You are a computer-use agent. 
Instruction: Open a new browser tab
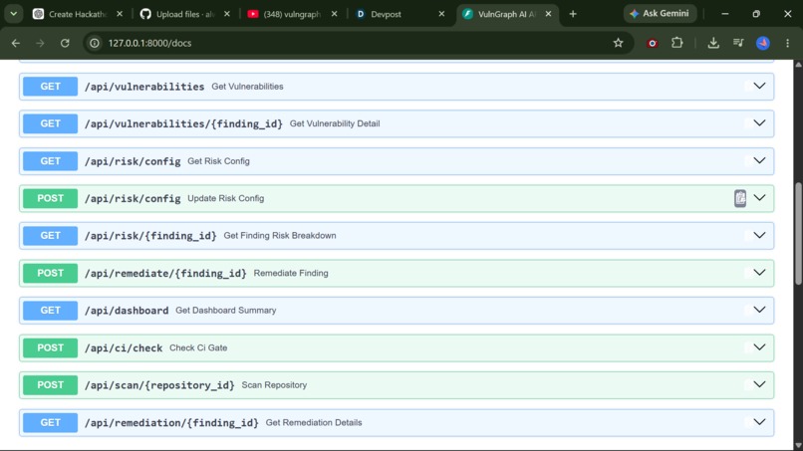(x=573, y=14)
